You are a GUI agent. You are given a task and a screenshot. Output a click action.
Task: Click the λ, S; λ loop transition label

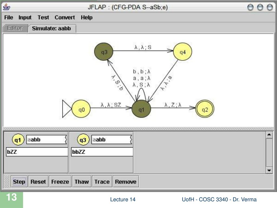tap(141, 85)
